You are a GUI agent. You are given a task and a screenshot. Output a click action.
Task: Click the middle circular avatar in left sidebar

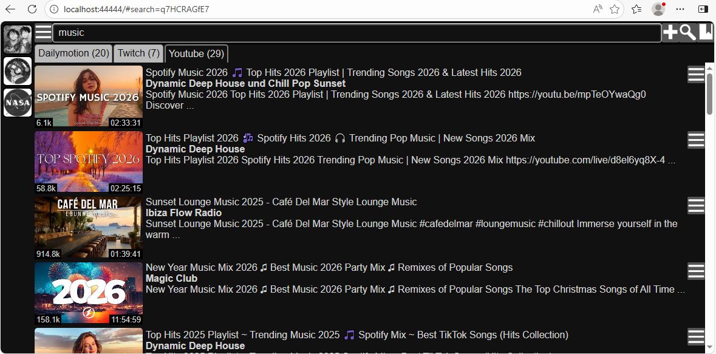pos(18,71)
